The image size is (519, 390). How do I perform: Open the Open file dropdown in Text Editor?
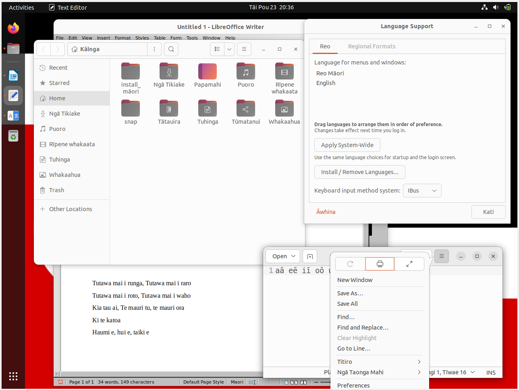click(282, 256)
